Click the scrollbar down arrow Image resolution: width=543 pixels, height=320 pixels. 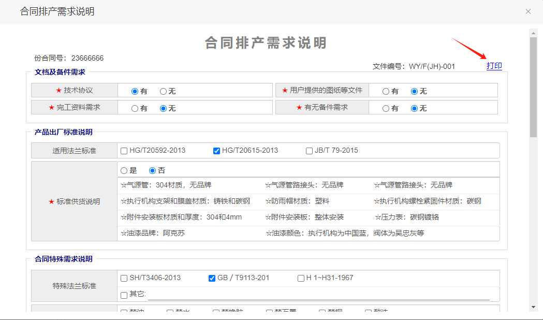pyautogui.click(x=533, y=307)
